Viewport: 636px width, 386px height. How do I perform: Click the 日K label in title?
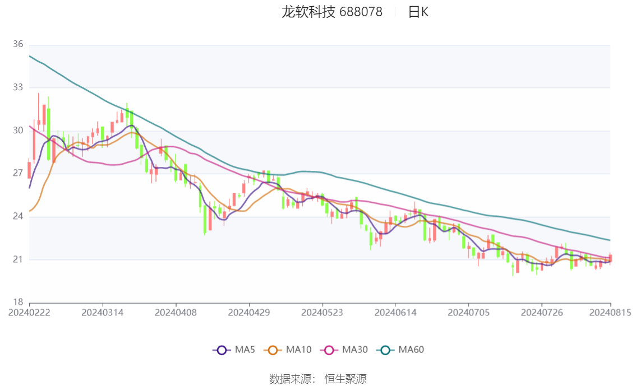[x=418, y=12]
